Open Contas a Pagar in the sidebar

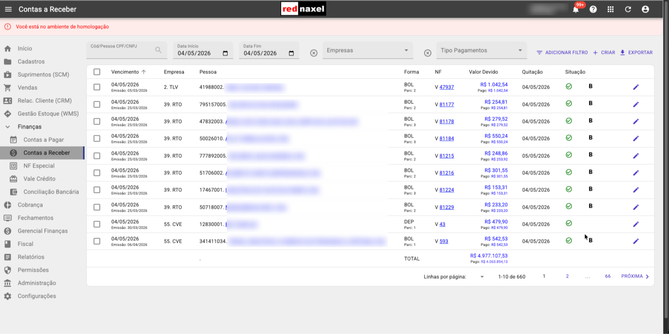[43, 140]
